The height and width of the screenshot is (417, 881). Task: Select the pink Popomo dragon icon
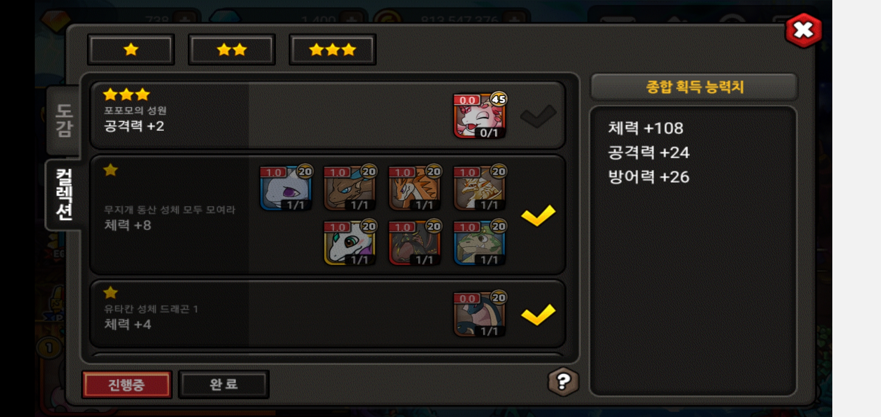(x=480, y=115)
